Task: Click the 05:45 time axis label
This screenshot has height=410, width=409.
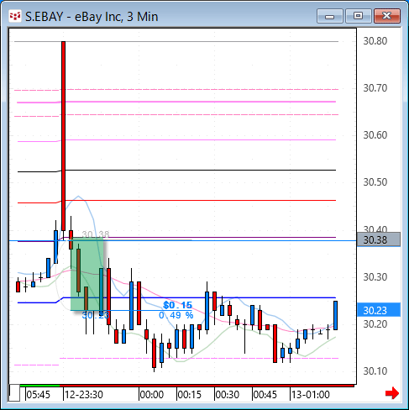Action: pyautogui.click(x=39, y=395)
